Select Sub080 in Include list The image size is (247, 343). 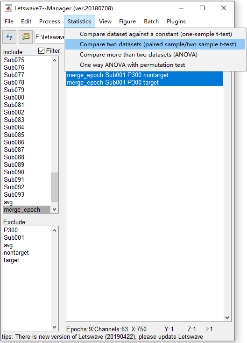(x=27, y=97)
